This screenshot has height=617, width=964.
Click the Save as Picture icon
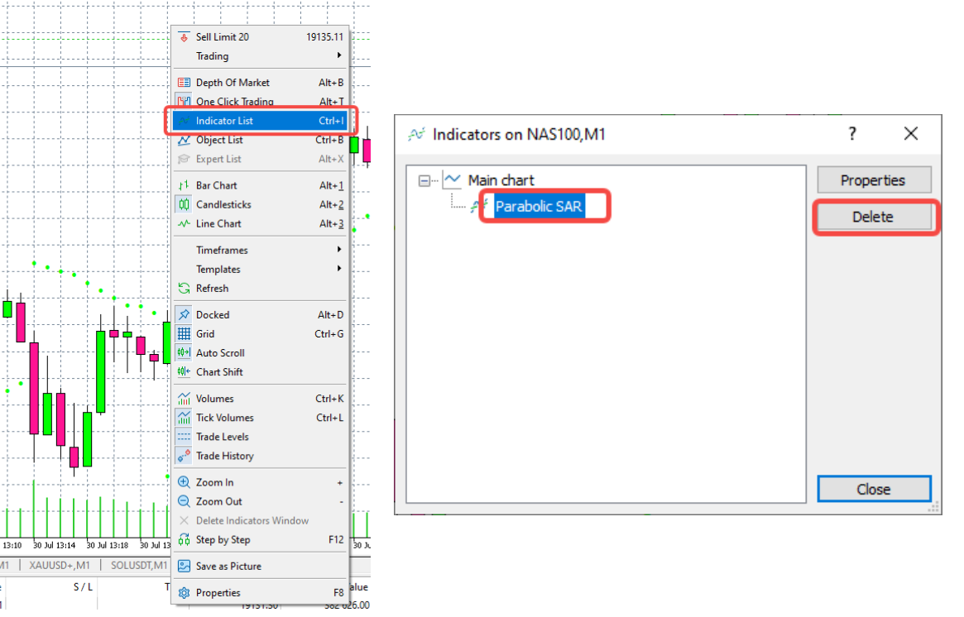[184, 567]
